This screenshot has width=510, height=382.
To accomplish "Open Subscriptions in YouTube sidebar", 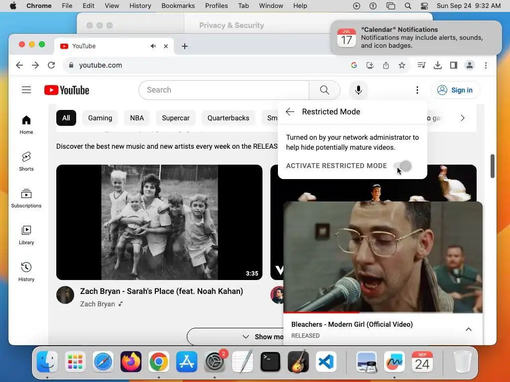I will (26, 198).
